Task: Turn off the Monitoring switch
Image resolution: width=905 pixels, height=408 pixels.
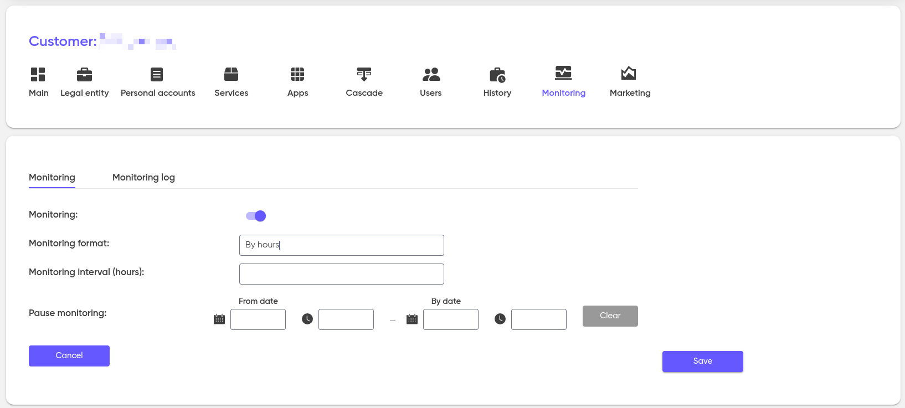Action: pyautogui.click(x=256, y=216)
